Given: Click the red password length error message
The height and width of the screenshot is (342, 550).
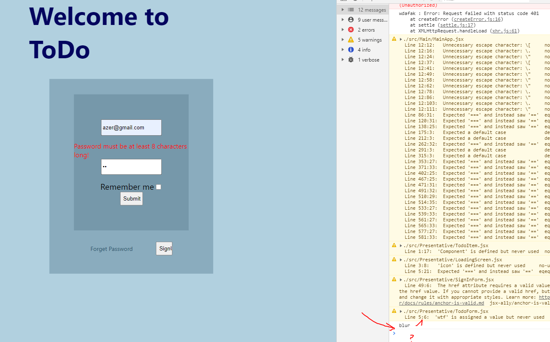Looking at the screenshot, I should [131, 151].
